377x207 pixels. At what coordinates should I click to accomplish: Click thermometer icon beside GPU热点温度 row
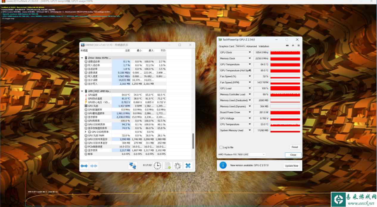tap(86, 99)
